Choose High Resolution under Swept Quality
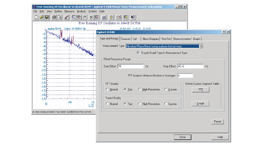The image size is (275, 148). pos(140,104)
